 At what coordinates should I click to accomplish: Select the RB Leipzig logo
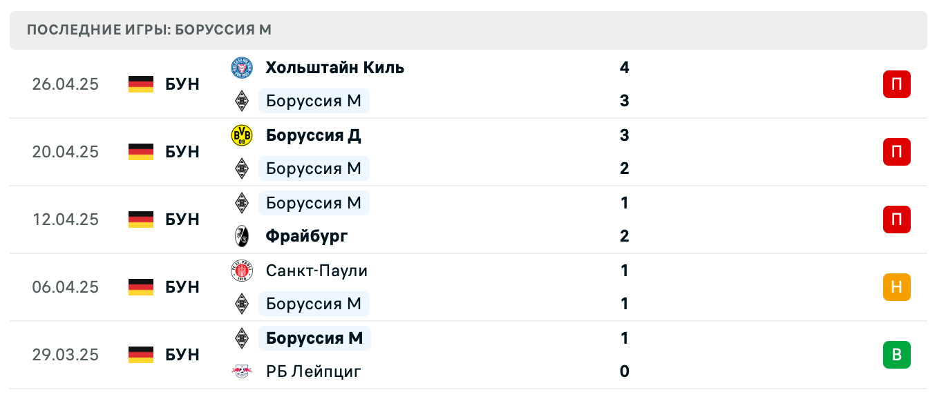click(x=243, y=371)
